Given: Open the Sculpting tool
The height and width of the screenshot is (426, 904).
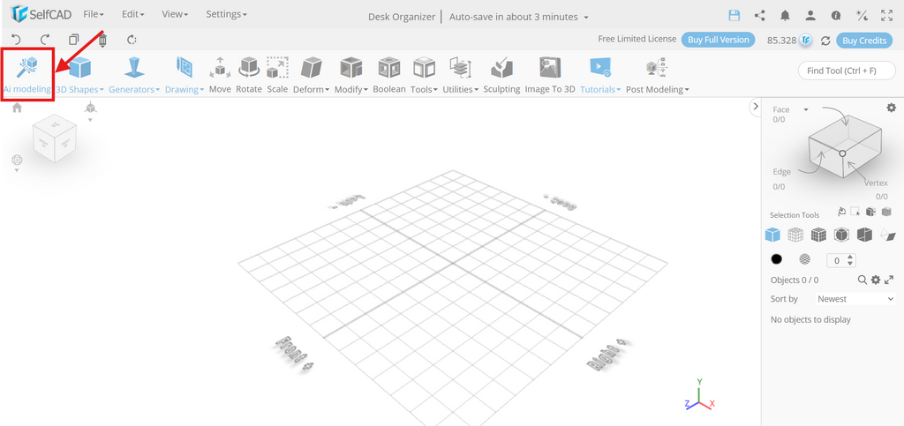Looking at the screenshot, I should 501,75.
